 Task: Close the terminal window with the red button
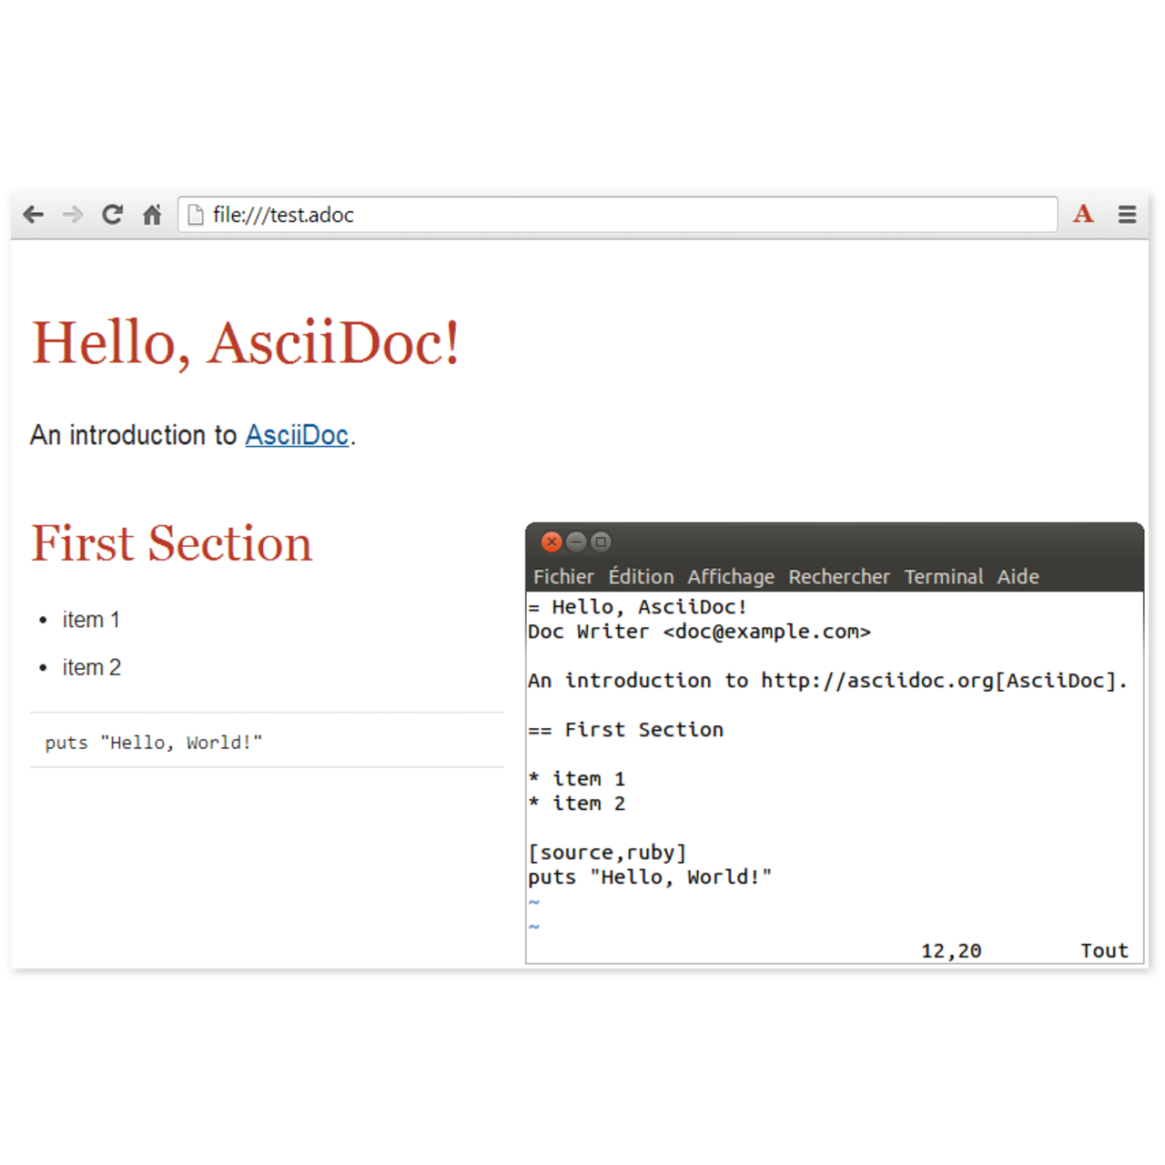pos(551,542)
